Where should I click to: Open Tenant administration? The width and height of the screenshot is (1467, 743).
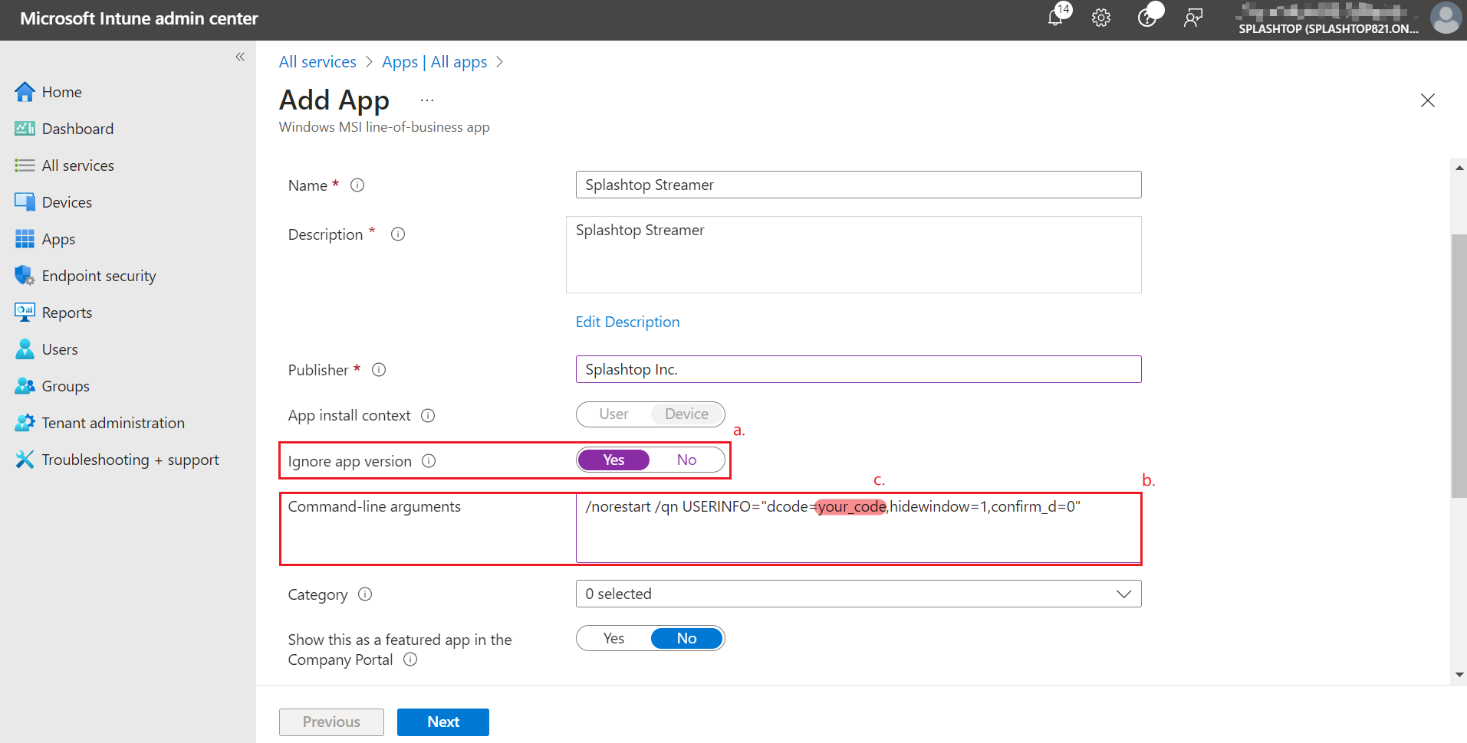112,422
